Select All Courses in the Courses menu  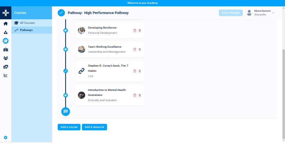coord(27,23)
